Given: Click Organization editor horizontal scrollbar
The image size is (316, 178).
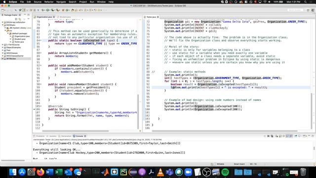Looking at the screenshot, I should [76, 131].
